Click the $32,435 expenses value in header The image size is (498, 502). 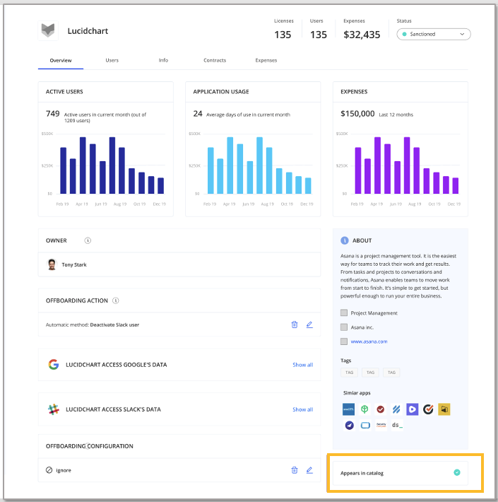tap(362, 35)
